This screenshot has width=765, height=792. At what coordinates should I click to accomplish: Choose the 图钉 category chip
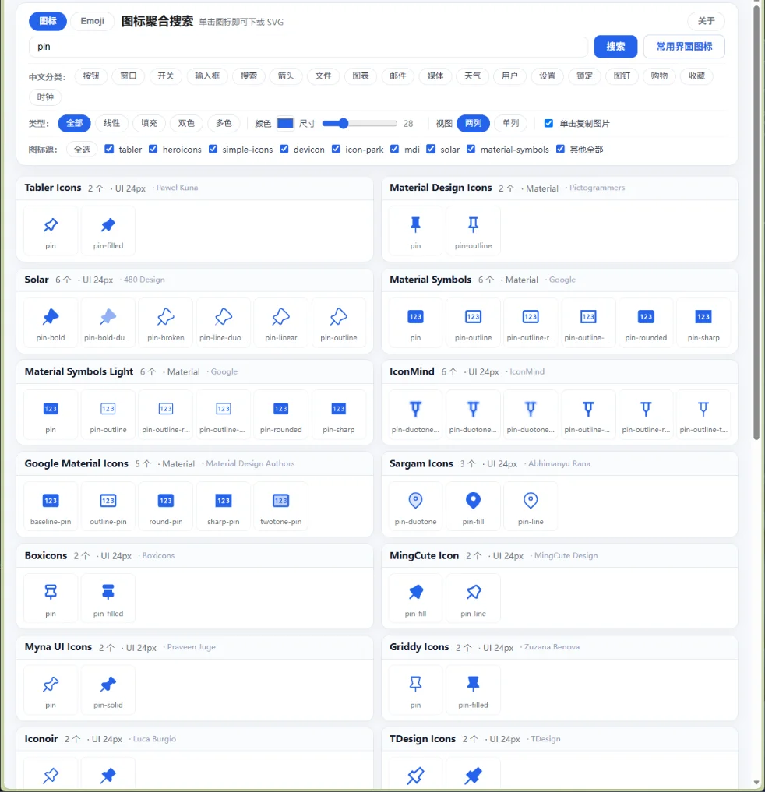(x=622, y=76)
